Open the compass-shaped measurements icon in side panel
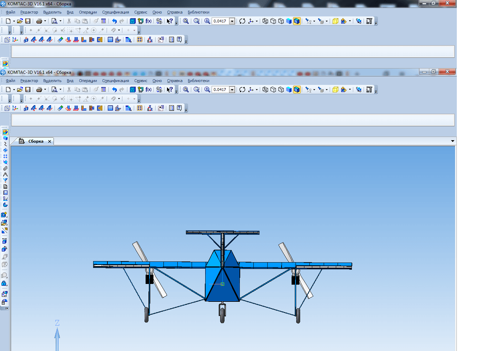This screenshot has width=485, height=351. click(5, 174)
